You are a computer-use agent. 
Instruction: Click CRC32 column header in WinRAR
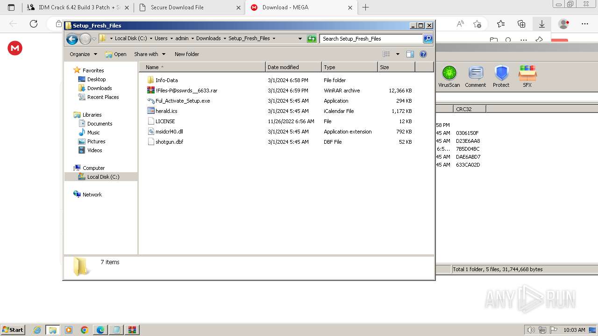click(469, 109)
